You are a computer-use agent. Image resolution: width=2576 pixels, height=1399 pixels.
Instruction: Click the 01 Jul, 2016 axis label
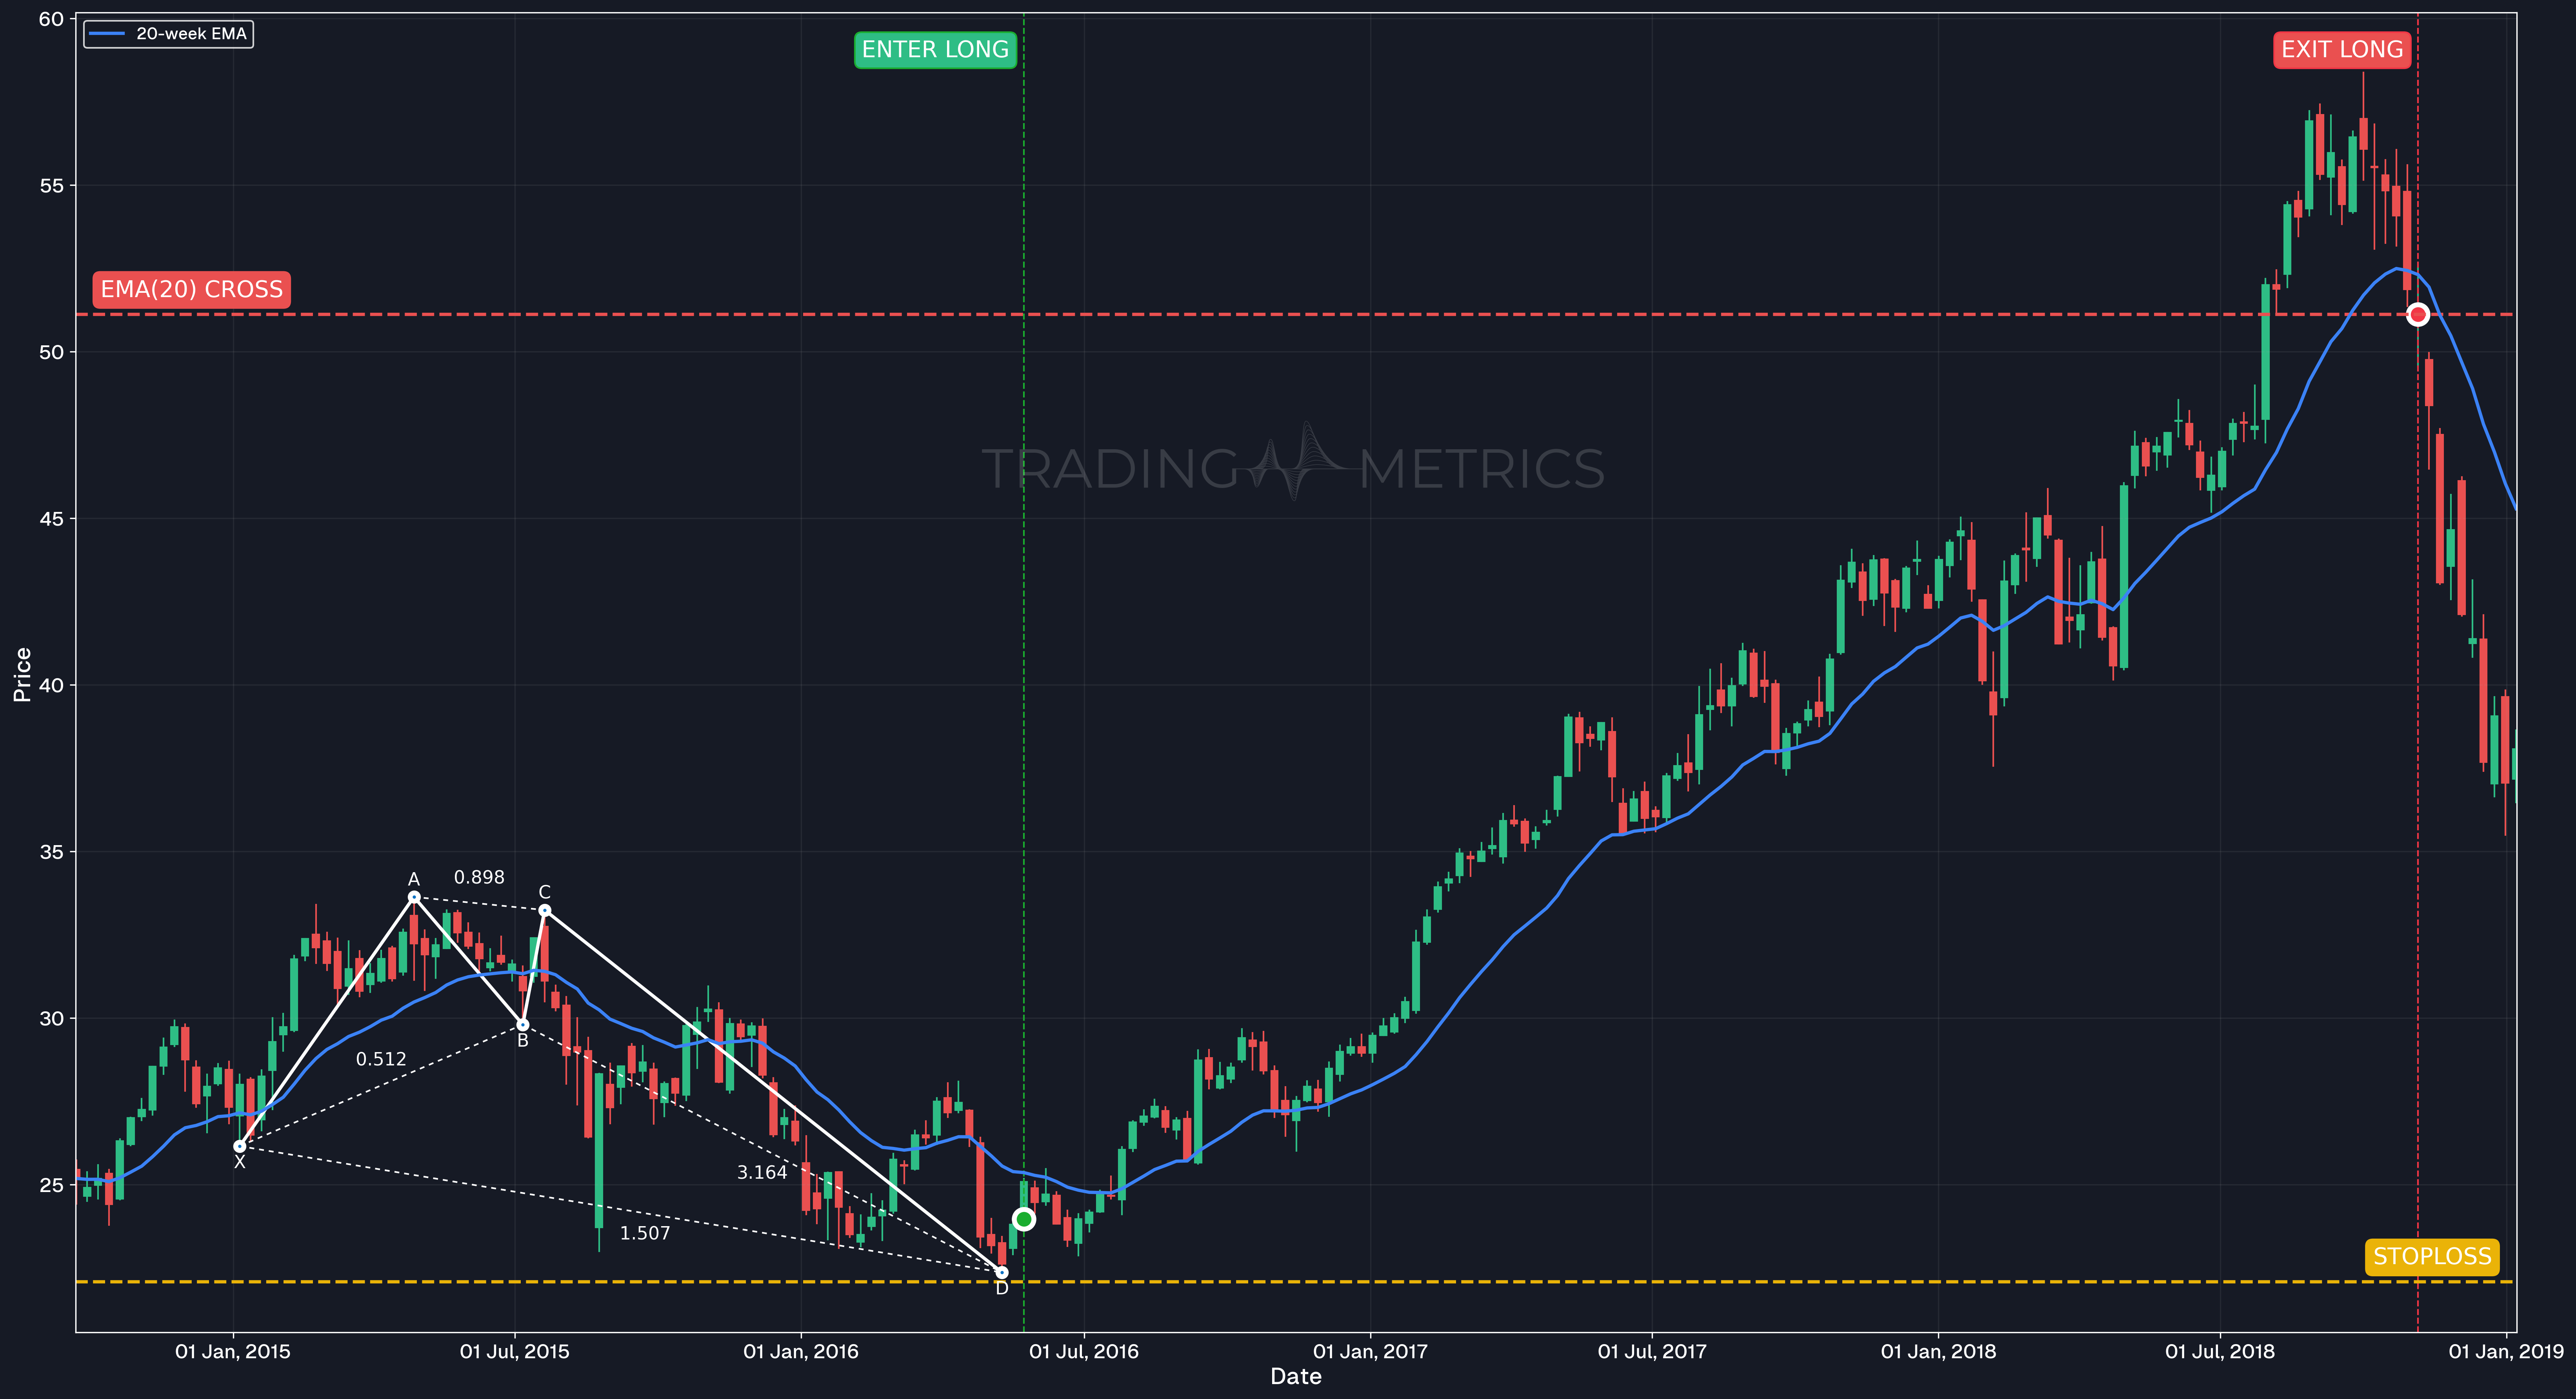tap(1084, 1352)
